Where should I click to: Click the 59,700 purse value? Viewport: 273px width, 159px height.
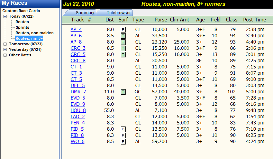pyautogui.click(x=160, y=142)
